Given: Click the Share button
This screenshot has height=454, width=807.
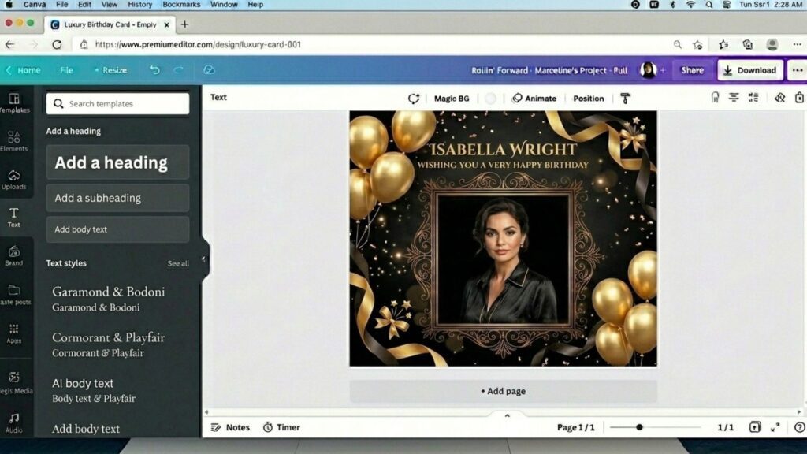Looking at the screenshot, I should point(692,70).
